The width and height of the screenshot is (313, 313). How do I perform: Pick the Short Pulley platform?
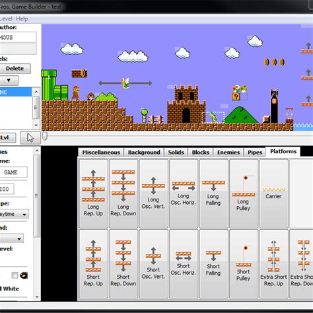[x=244, y=263]
